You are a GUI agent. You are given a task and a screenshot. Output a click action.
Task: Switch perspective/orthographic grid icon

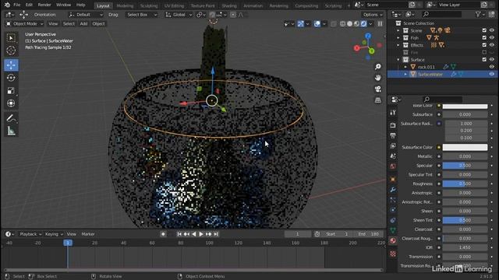(377, 100)
